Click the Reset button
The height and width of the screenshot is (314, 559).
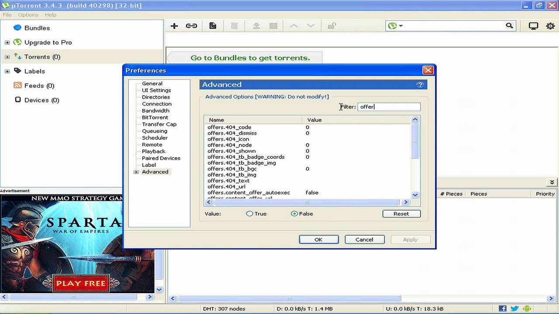click(x=401, y=214)
